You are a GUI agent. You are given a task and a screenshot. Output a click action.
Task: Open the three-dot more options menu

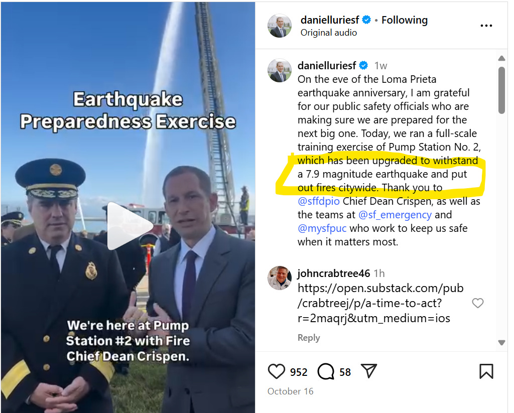pyautogui.click(x=486, y=26)
